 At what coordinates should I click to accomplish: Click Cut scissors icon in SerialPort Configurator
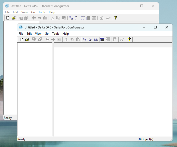[66, 39]
